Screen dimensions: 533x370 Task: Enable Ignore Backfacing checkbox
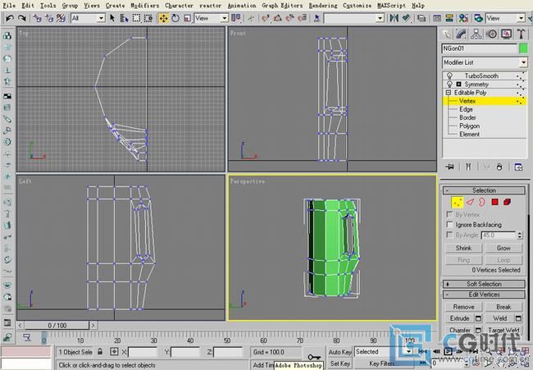tap(449, 225)
